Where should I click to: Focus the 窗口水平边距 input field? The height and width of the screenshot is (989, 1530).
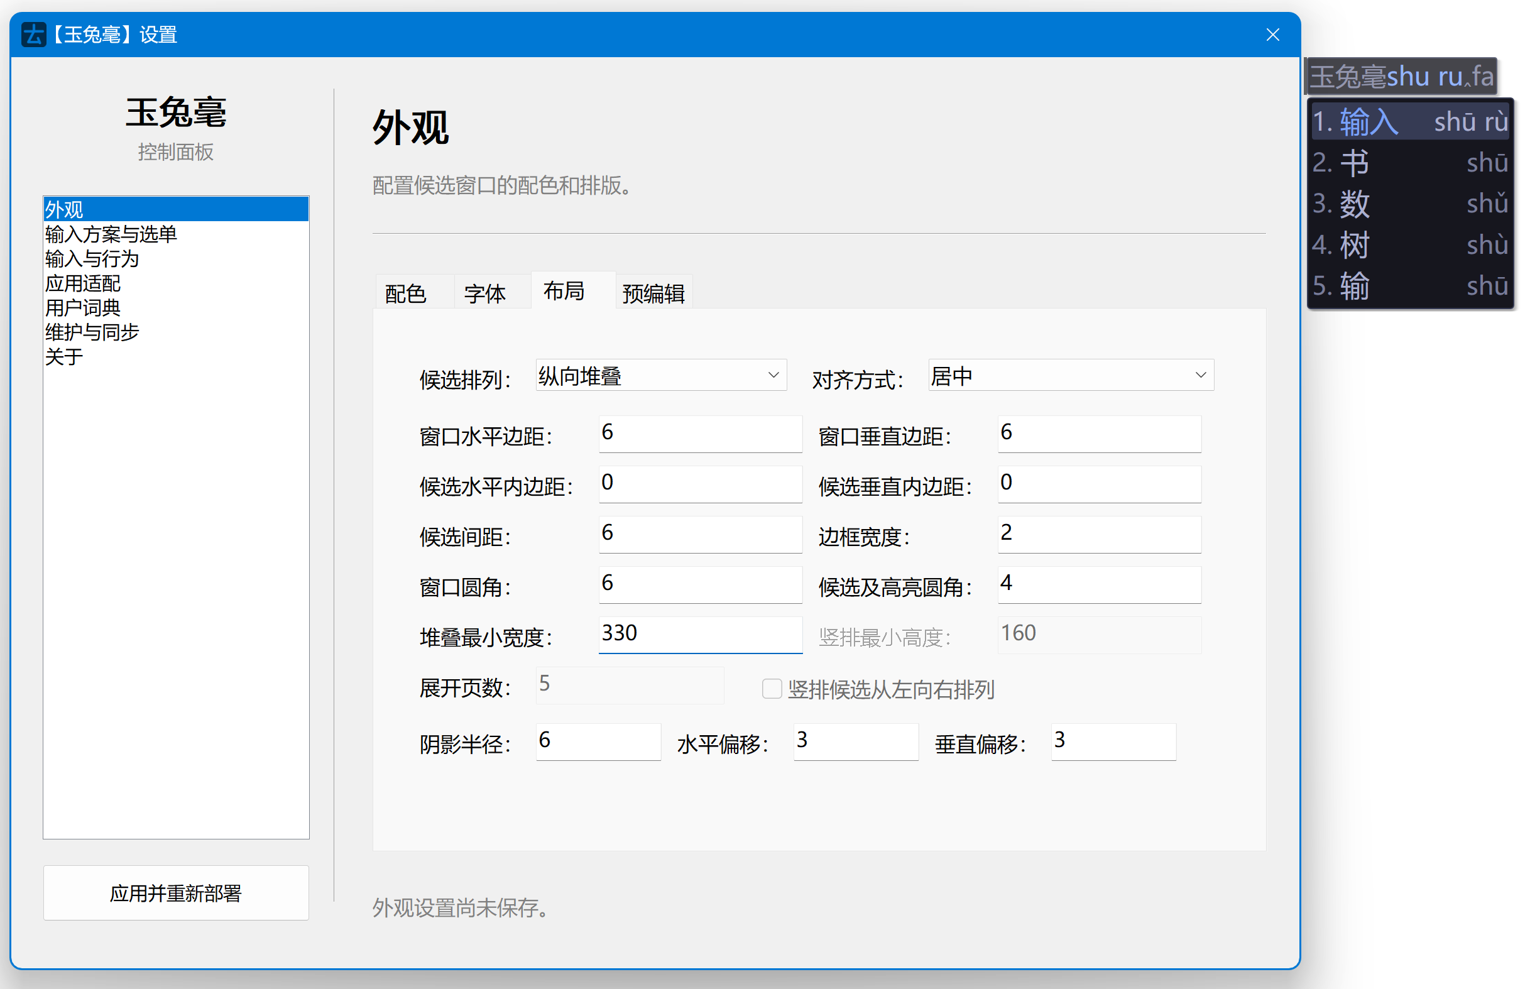tap(699, 434)
